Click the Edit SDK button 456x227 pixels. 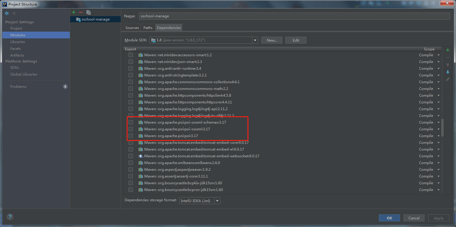[296, 40]
